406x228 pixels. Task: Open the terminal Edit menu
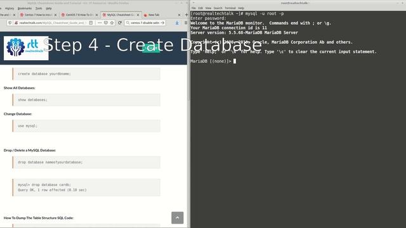200,8
